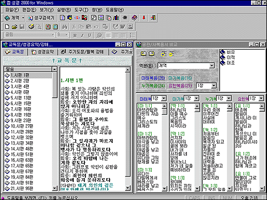This screenshot has height=200, width=267.
Task: Open the 역본(B) combo box showing 개역
Action: [x=186, y=66]
